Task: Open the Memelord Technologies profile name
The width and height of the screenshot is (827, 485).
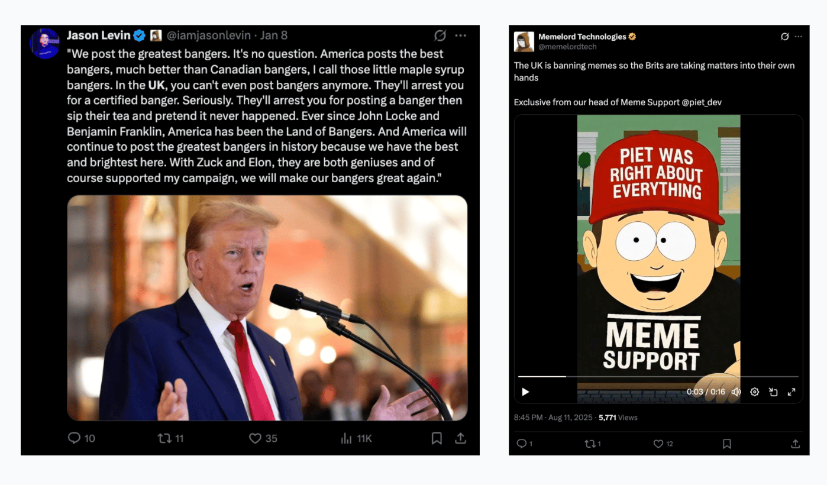Action: coord(582,37)
